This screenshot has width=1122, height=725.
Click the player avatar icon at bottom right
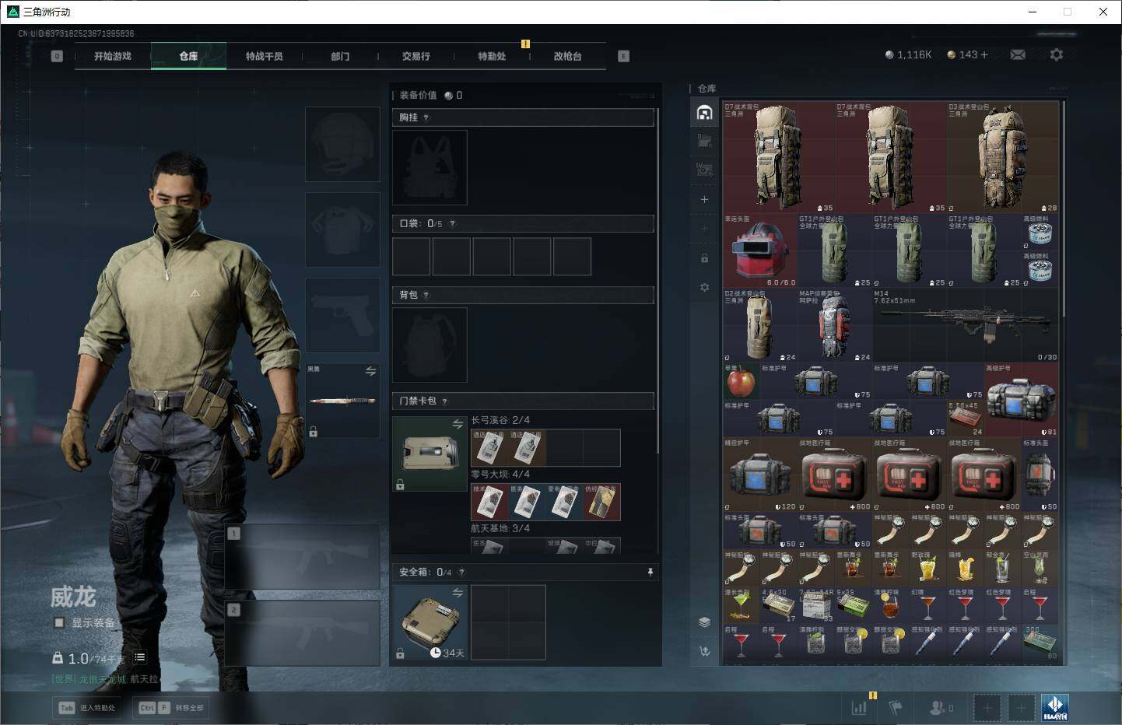pos(1055,708)
